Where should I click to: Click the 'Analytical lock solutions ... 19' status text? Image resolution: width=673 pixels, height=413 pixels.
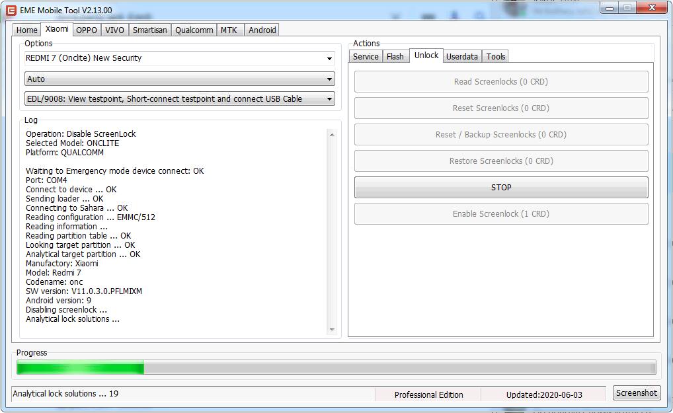coord(65,394)
